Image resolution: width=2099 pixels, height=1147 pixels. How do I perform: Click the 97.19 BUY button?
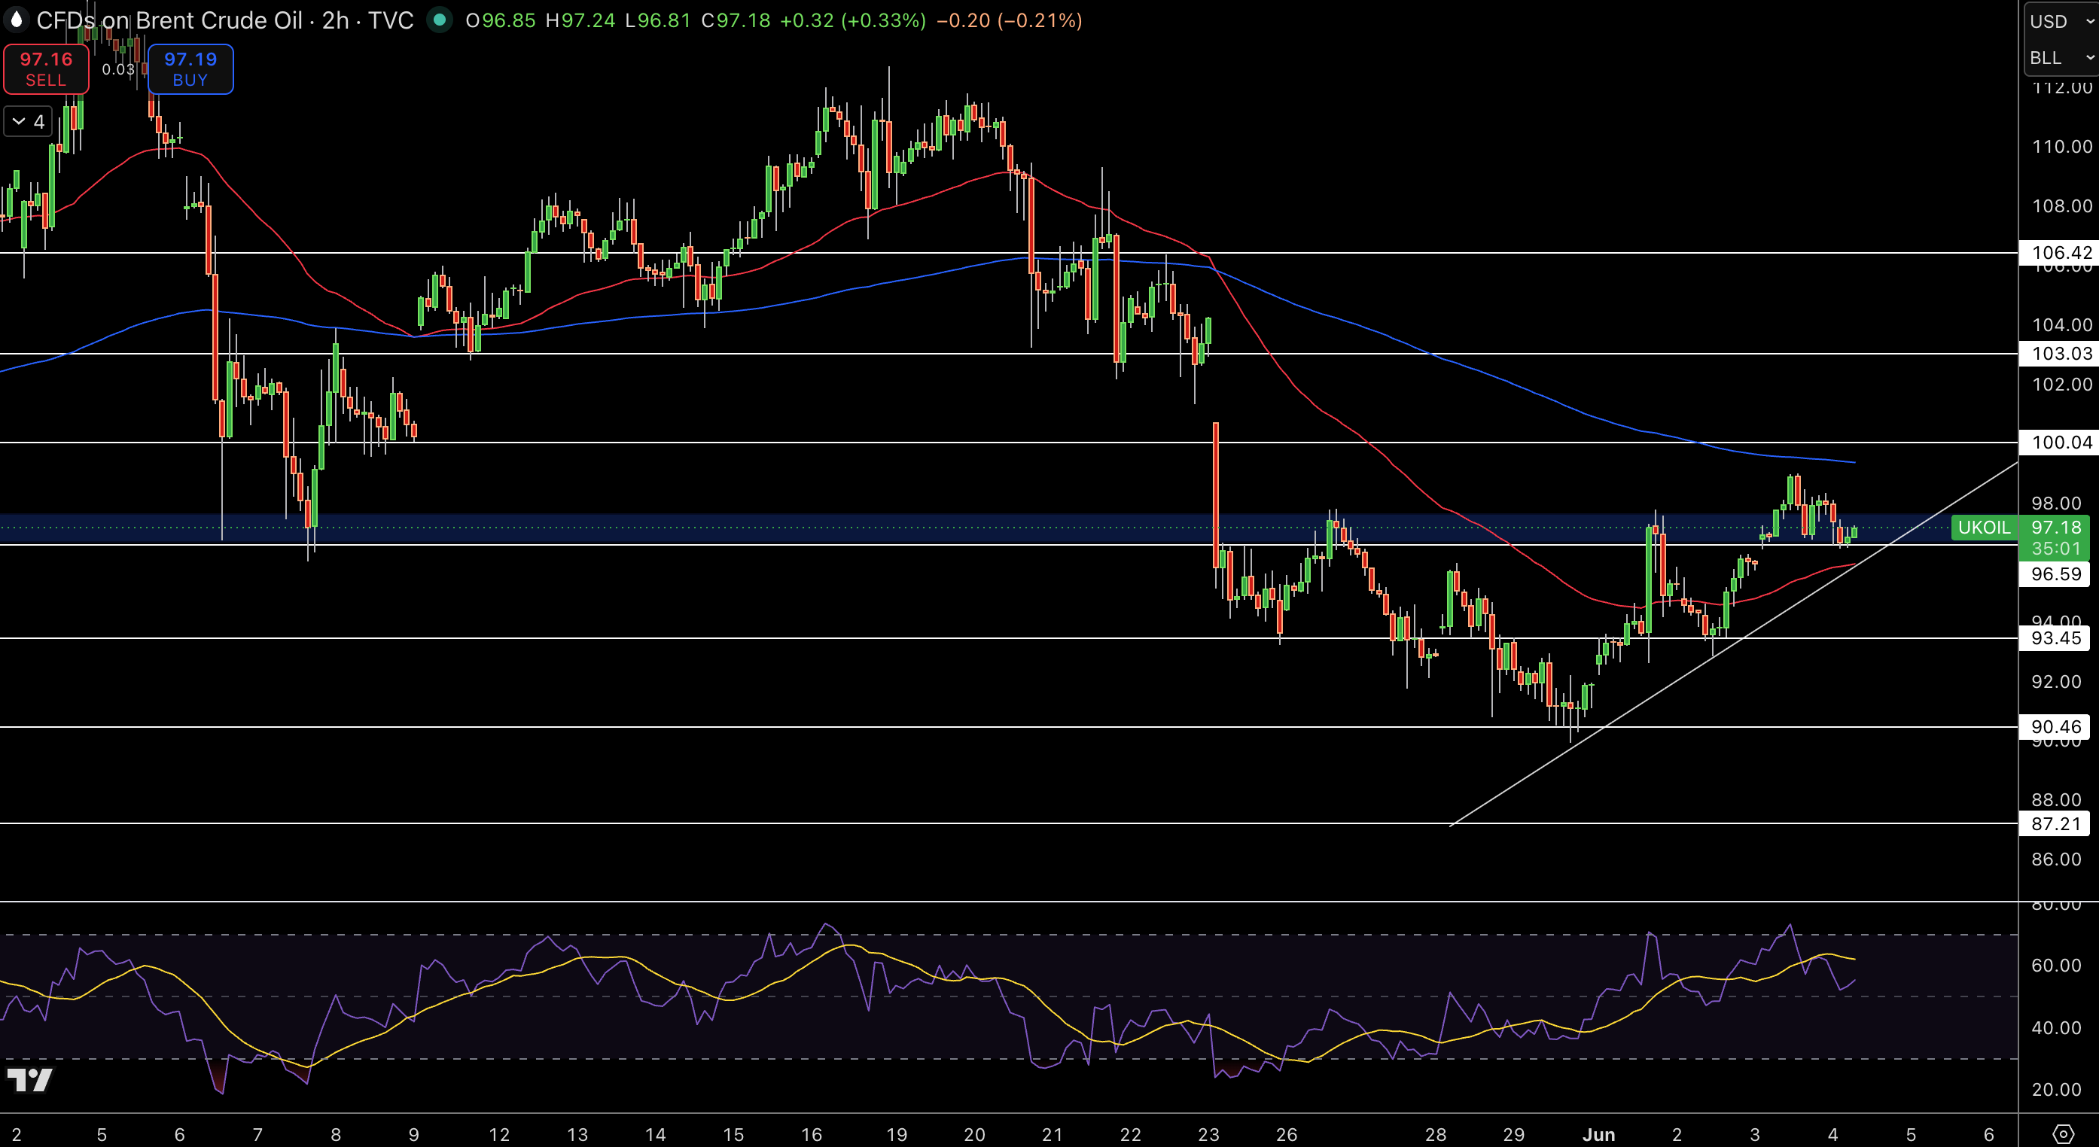pos(190,69)
